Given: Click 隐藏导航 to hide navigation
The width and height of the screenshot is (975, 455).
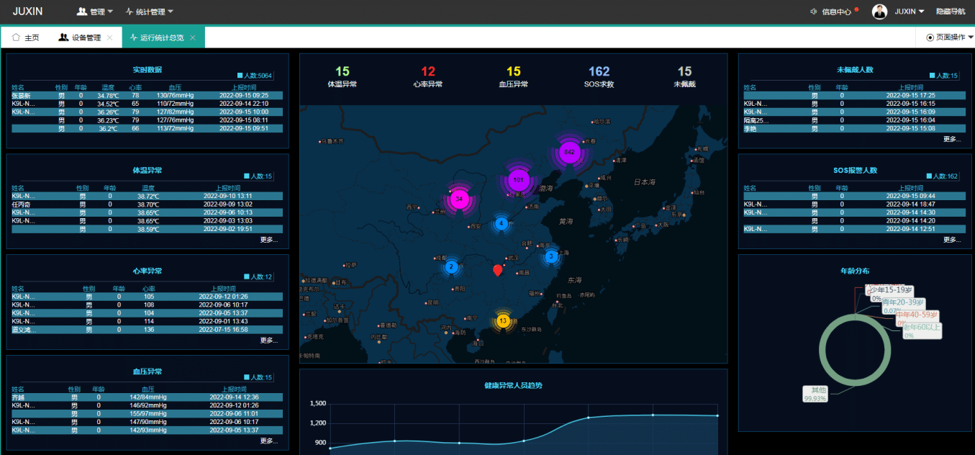Looking at the screenshot, I should pyautogui.click(x=951, y=12).
